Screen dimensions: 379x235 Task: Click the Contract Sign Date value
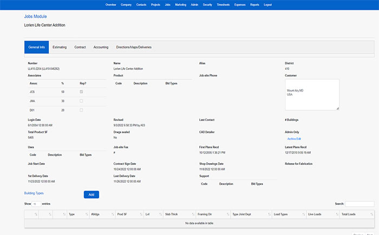(x=127, y=170)
